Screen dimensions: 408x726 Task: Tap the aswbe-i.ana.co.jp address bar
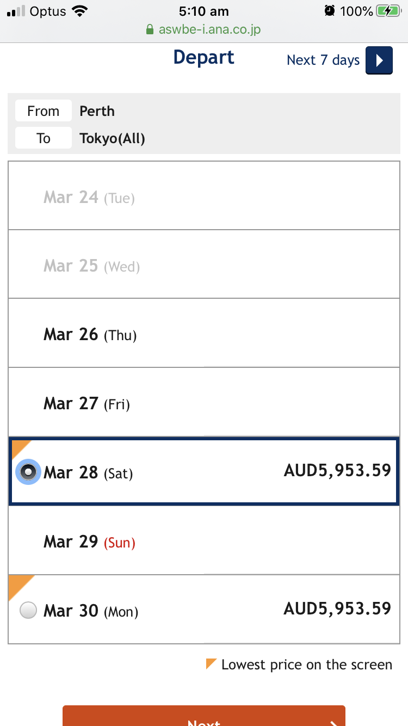[204, 29]
